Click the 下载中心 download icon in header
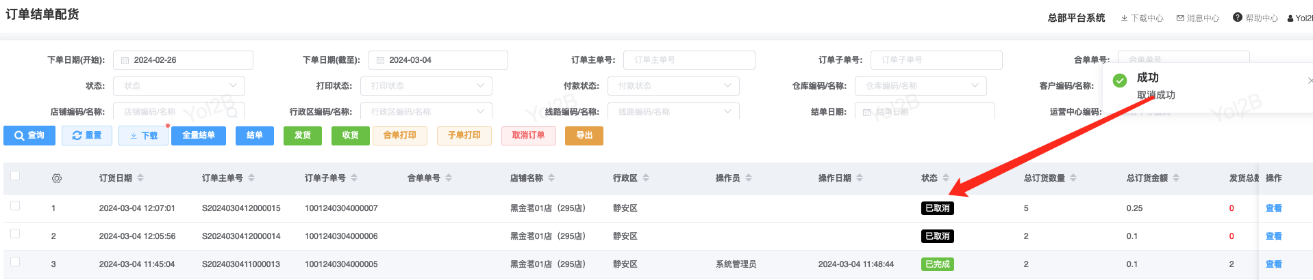Screen dimensions: 1313x280 1124,18
